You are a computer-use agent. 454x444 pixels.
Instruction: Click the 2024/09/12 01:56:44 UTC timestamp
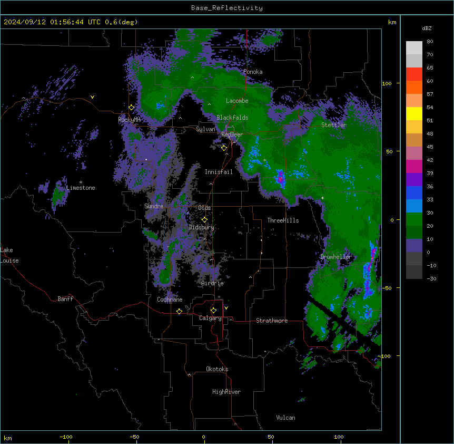click(x=52, y=22)
